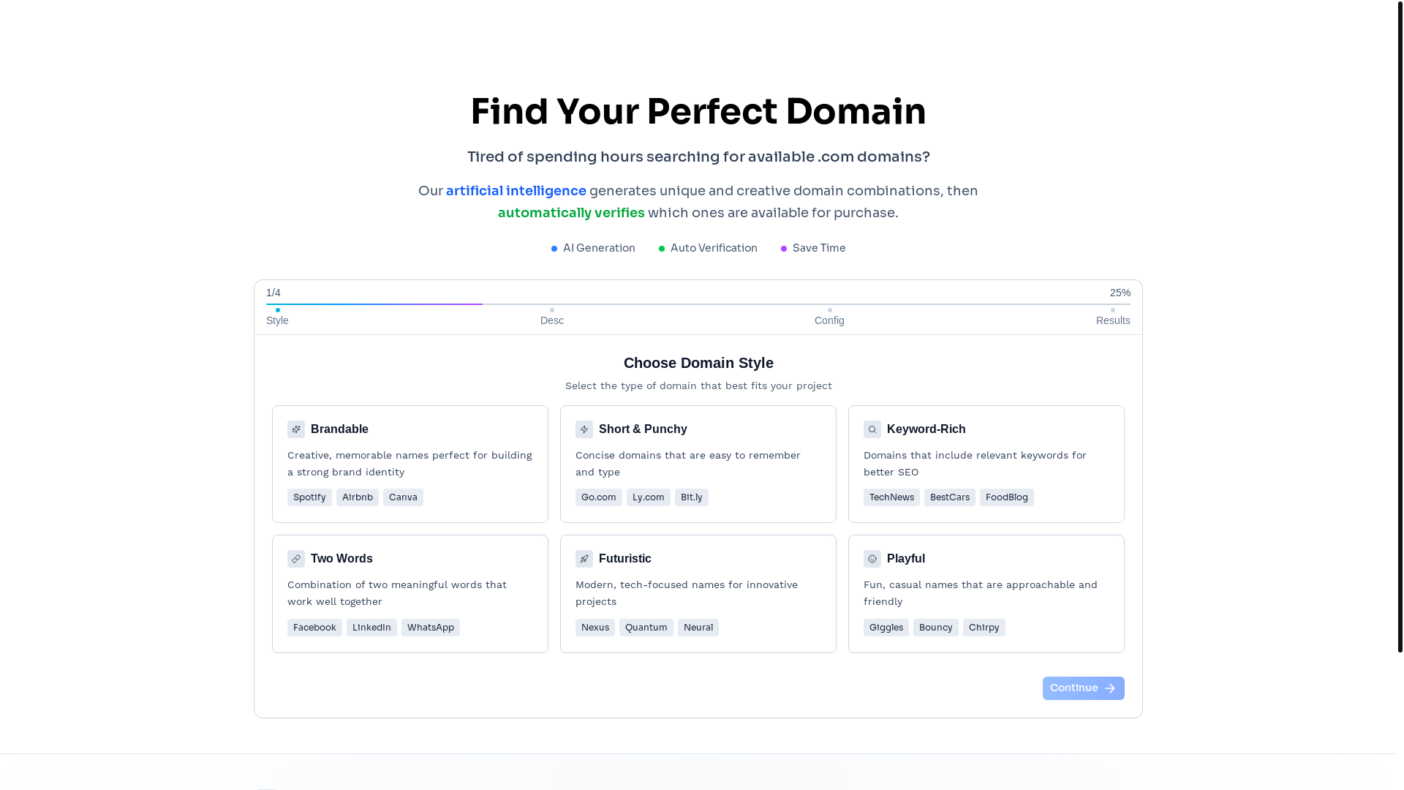Click the Spotify example tag

click(x=309, y=497)
